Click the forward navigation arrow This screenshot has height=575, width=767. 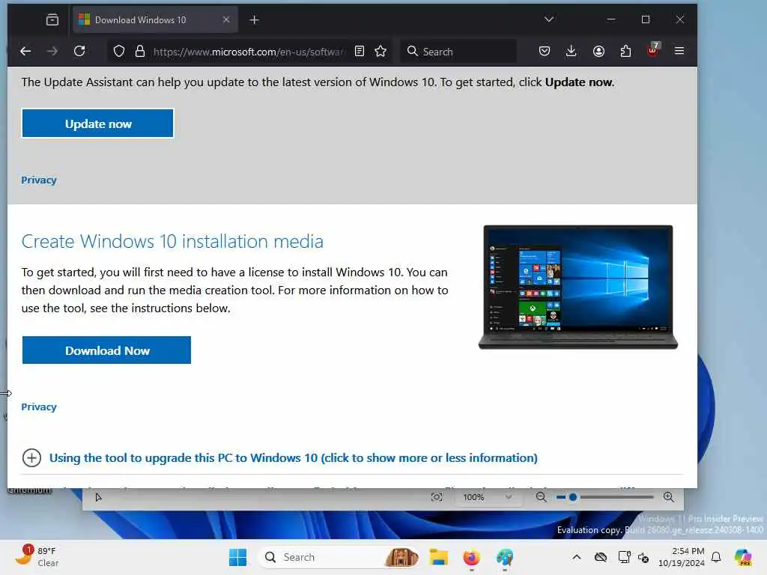point(52,51)
